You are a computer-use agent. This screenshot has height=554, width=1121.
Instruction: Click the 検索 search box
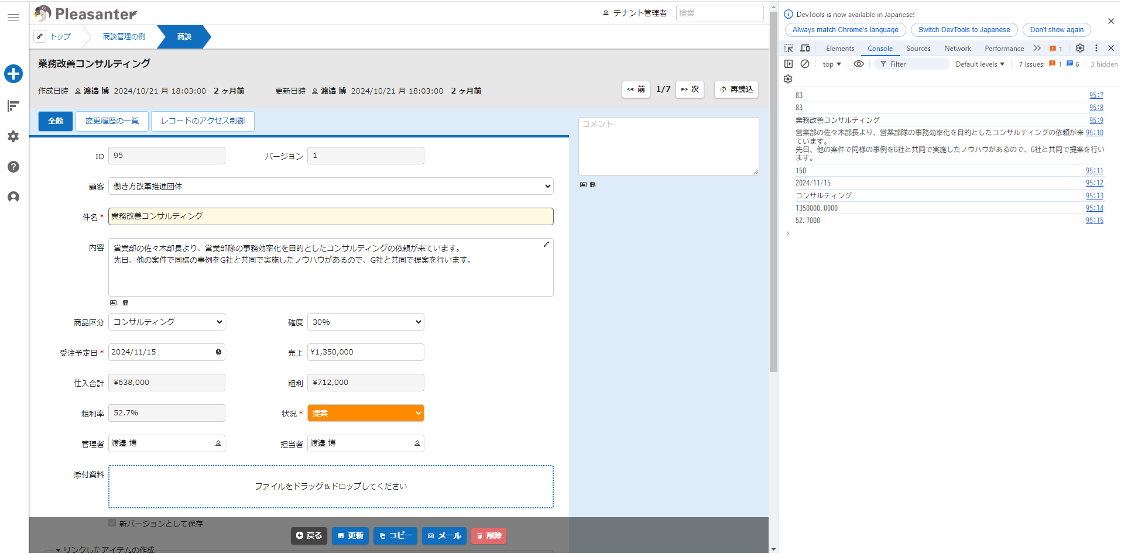point(720,13)
